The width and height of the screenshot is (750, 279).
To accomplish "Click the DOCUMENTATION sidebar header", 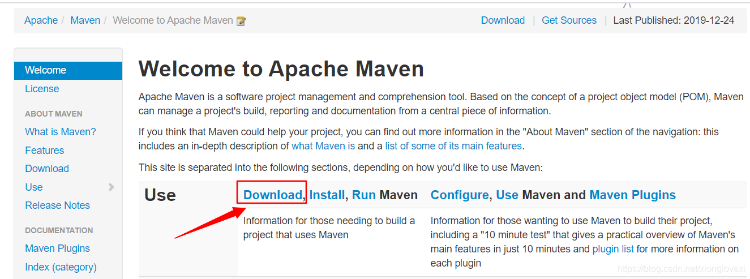I will tap(59, 230).
